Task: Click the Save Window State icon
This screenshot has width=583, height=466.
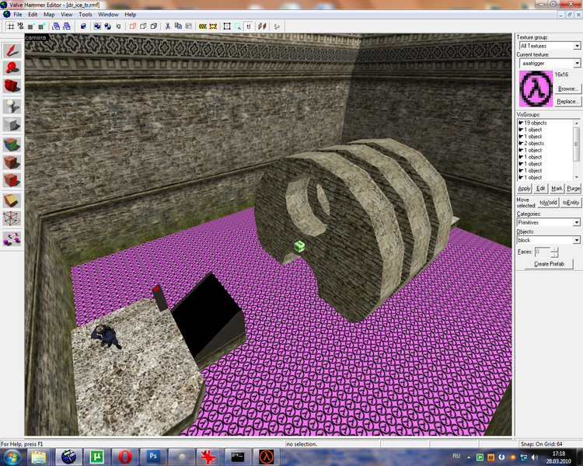Action: point(67,26)
